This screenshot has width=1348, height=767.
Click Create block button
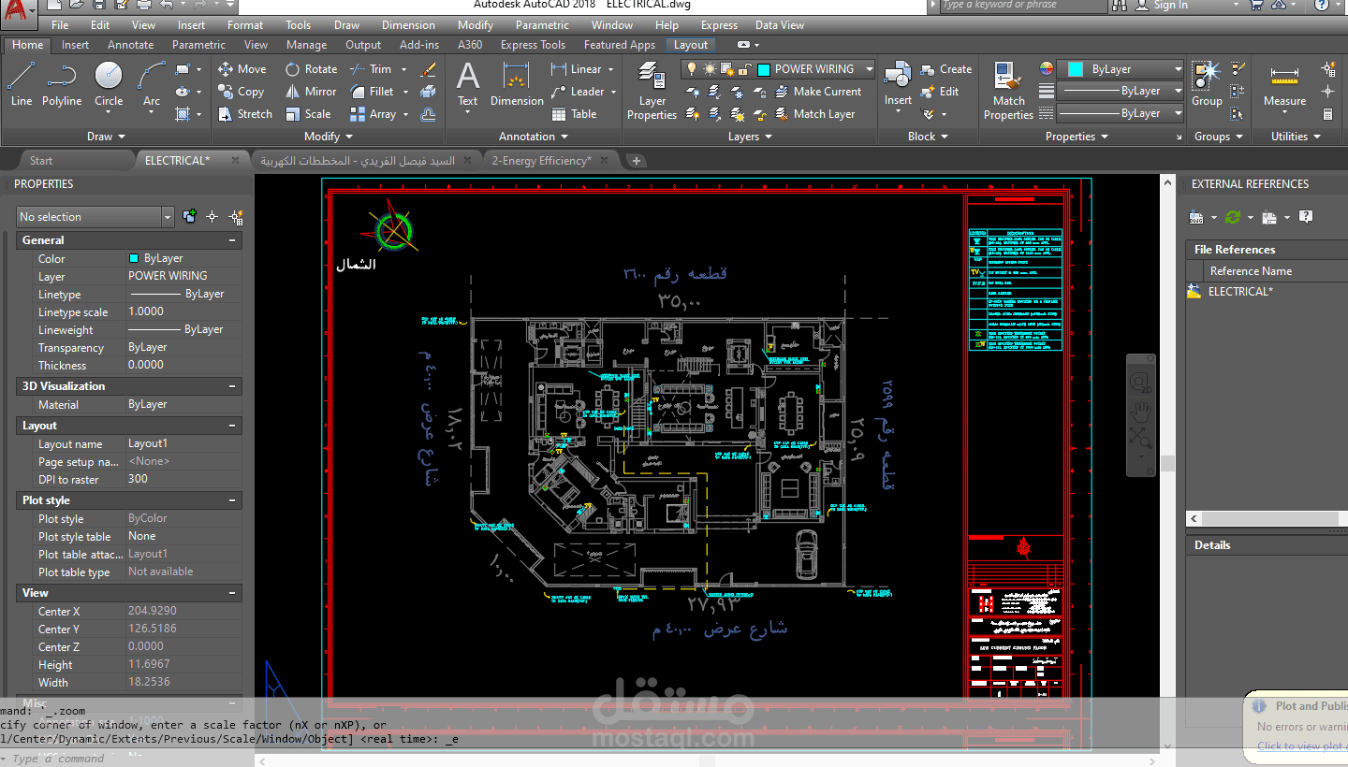pos(946,69)
